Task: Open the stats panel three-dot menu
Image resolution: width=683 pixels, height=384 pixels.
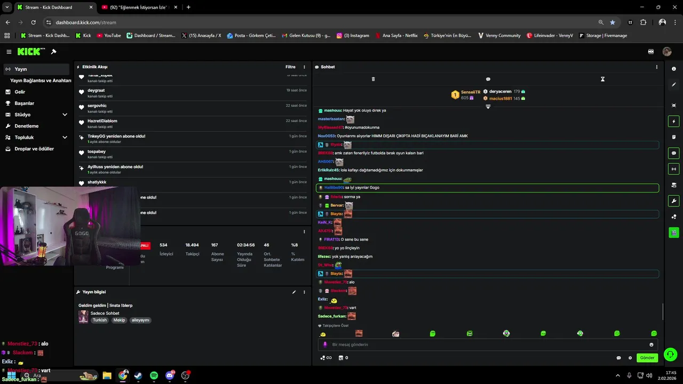Action: 305,231
